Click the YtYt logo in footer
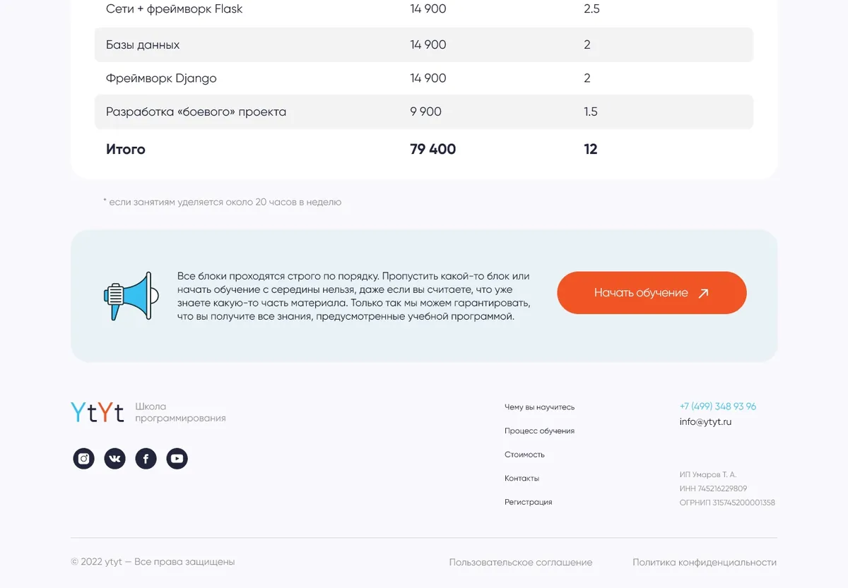This screenshot has height=588, width=848. (98, 412)
